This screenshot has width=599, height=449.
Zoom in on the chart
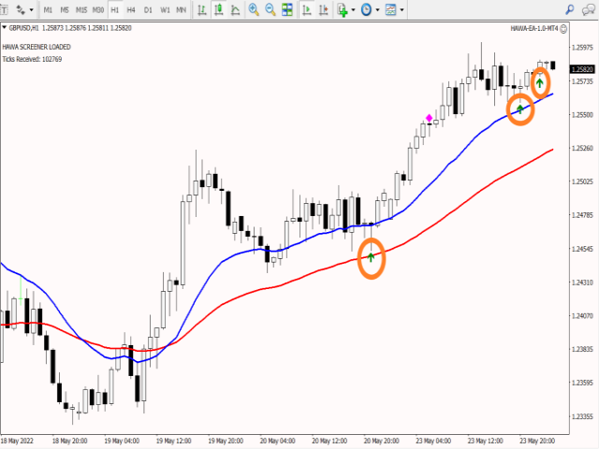(254, 9)
